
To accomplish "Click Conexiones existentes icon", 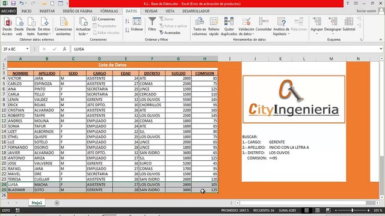I will (63, 26).
